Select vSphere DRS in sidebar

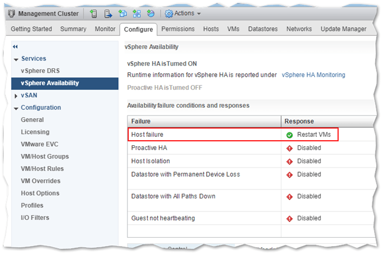point(40,71)
